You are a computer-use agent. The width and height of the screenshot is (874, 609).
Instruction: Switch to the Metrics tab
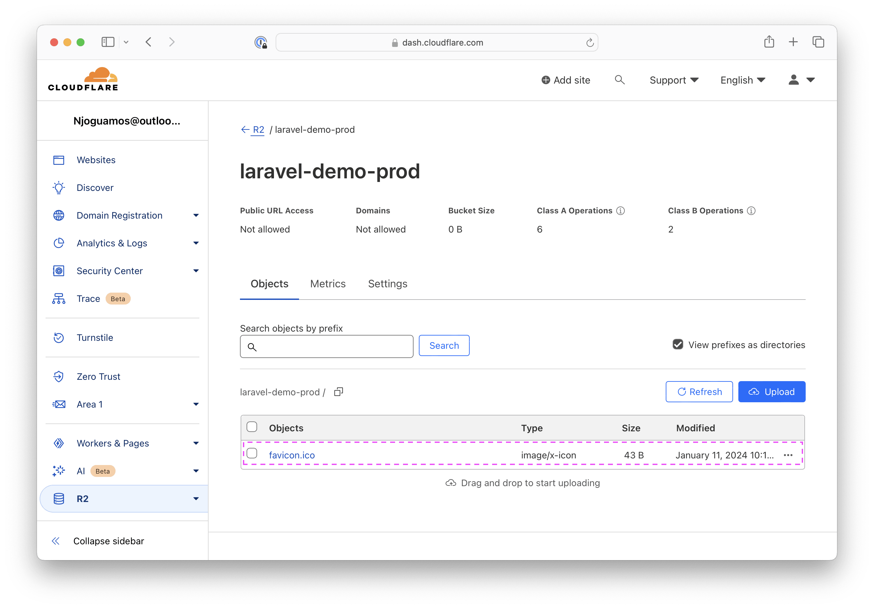pyautogui.click(x=328, y=284)
